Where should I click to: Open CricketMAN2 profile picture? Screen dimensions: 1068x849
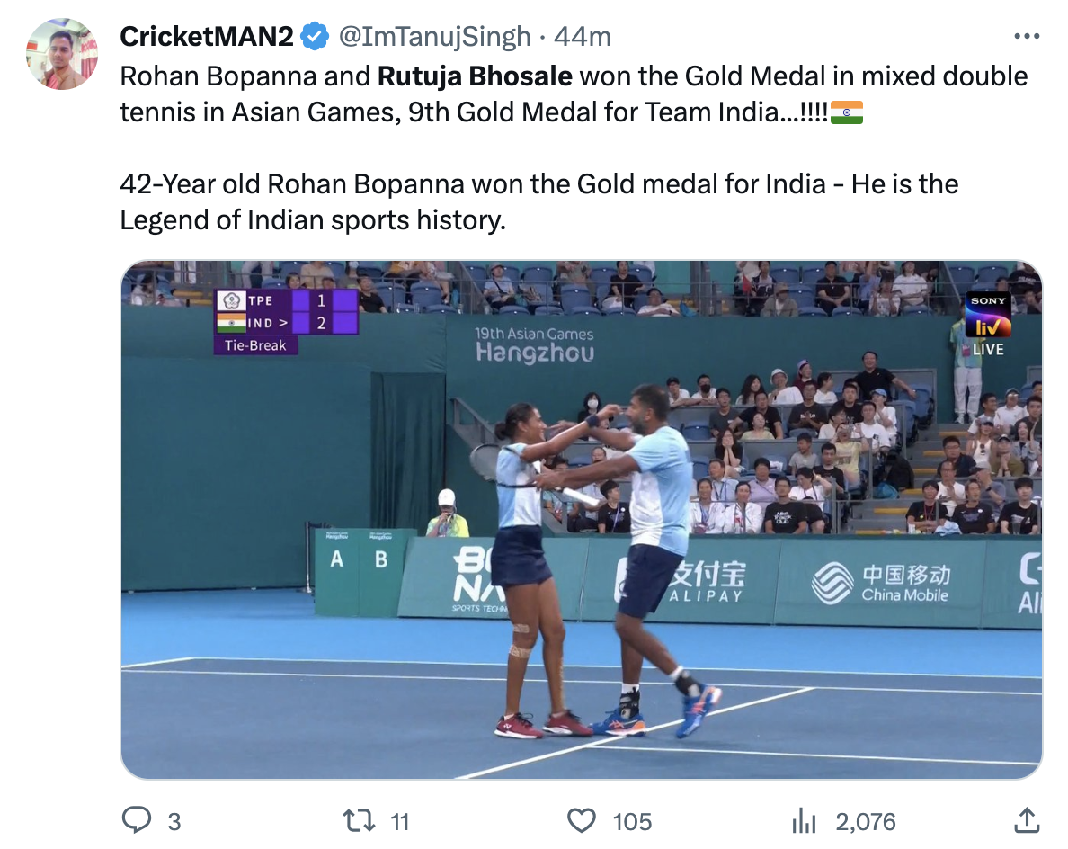62,54
